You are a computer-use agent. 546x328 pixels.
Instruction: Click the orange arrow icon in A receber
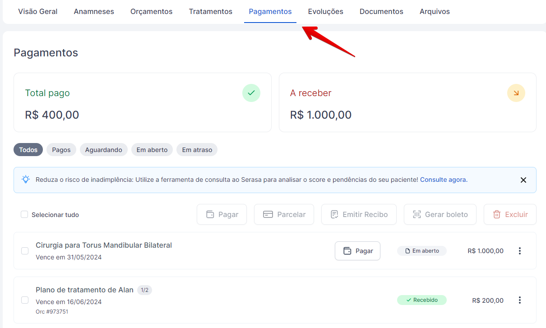(x=516, y=93)
